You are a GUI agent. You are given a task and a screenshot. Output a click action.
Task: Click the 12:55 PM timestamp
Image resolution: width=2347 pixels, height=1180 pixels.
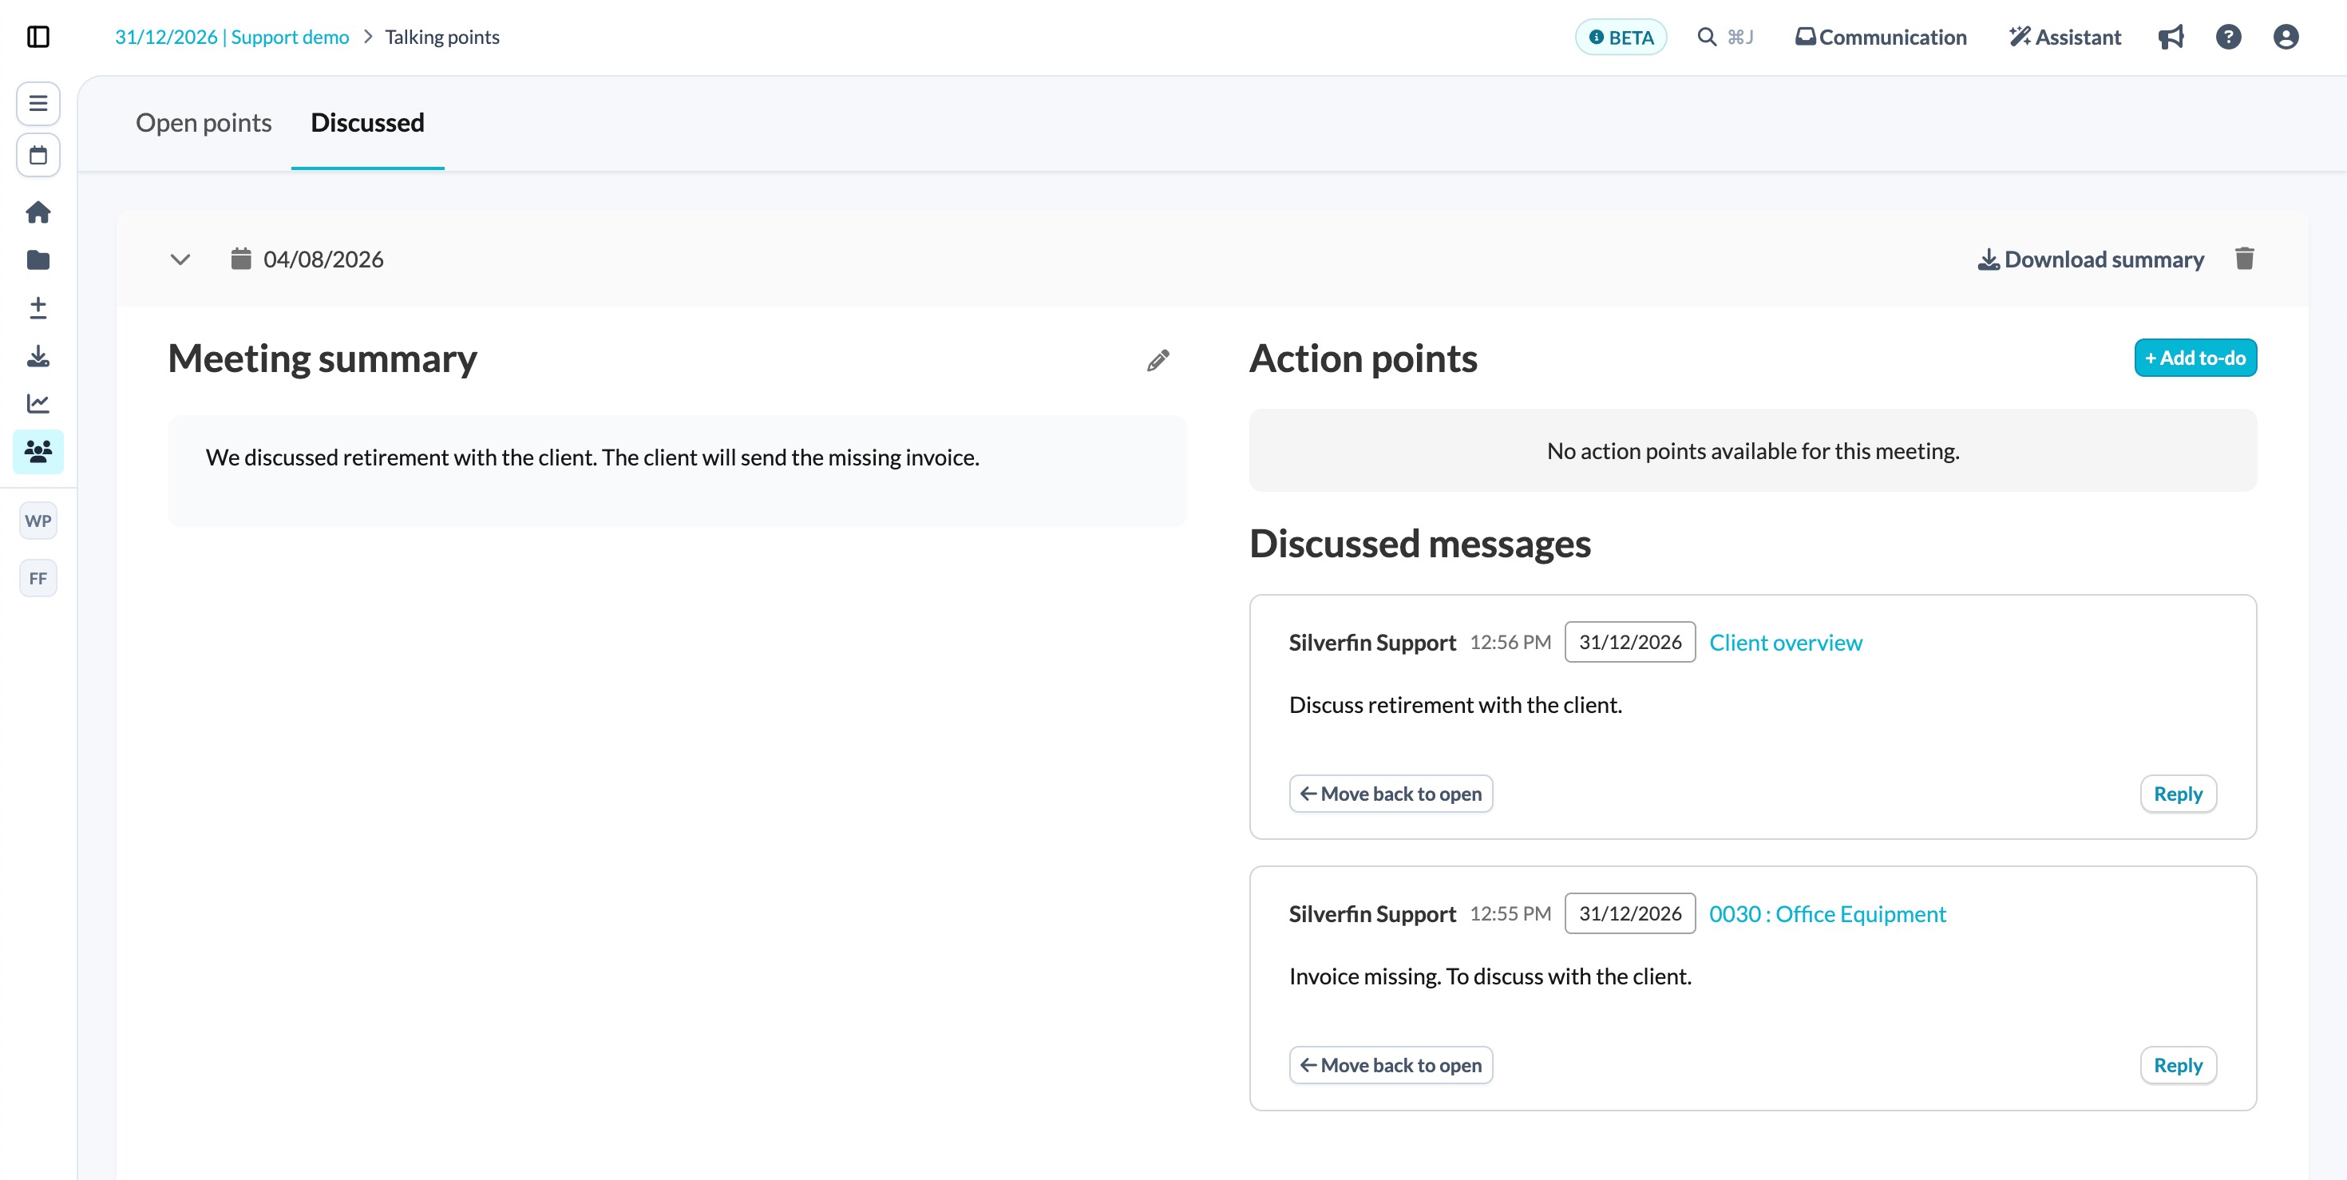click(x=1510, y=914)
